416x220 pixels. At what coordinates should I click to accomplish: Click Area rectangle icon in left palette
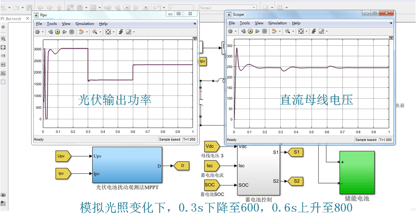point(3,82)
